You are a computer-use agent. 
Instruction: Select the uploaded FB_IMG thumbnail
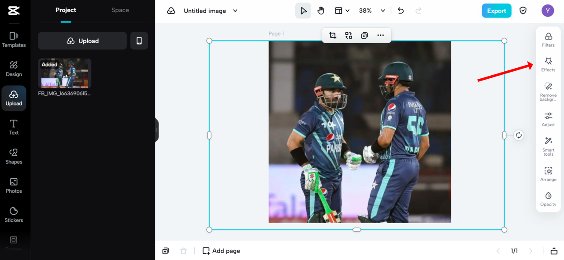[x=65, y=73]
